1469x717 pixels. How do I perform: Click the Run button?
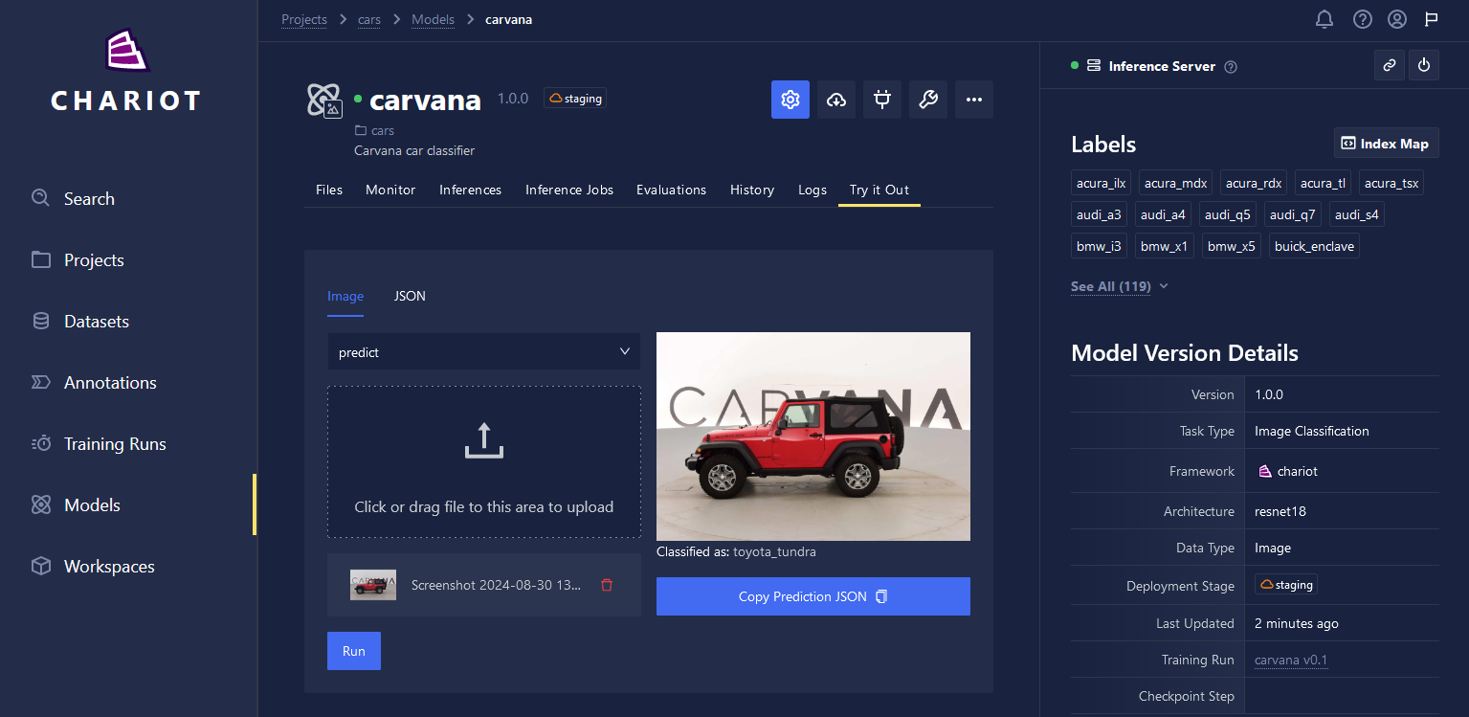tap(354, 651)
